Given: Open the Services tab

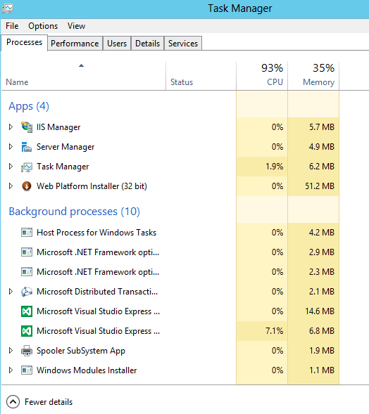Looking at the screenshot, I should click(183, 44).
